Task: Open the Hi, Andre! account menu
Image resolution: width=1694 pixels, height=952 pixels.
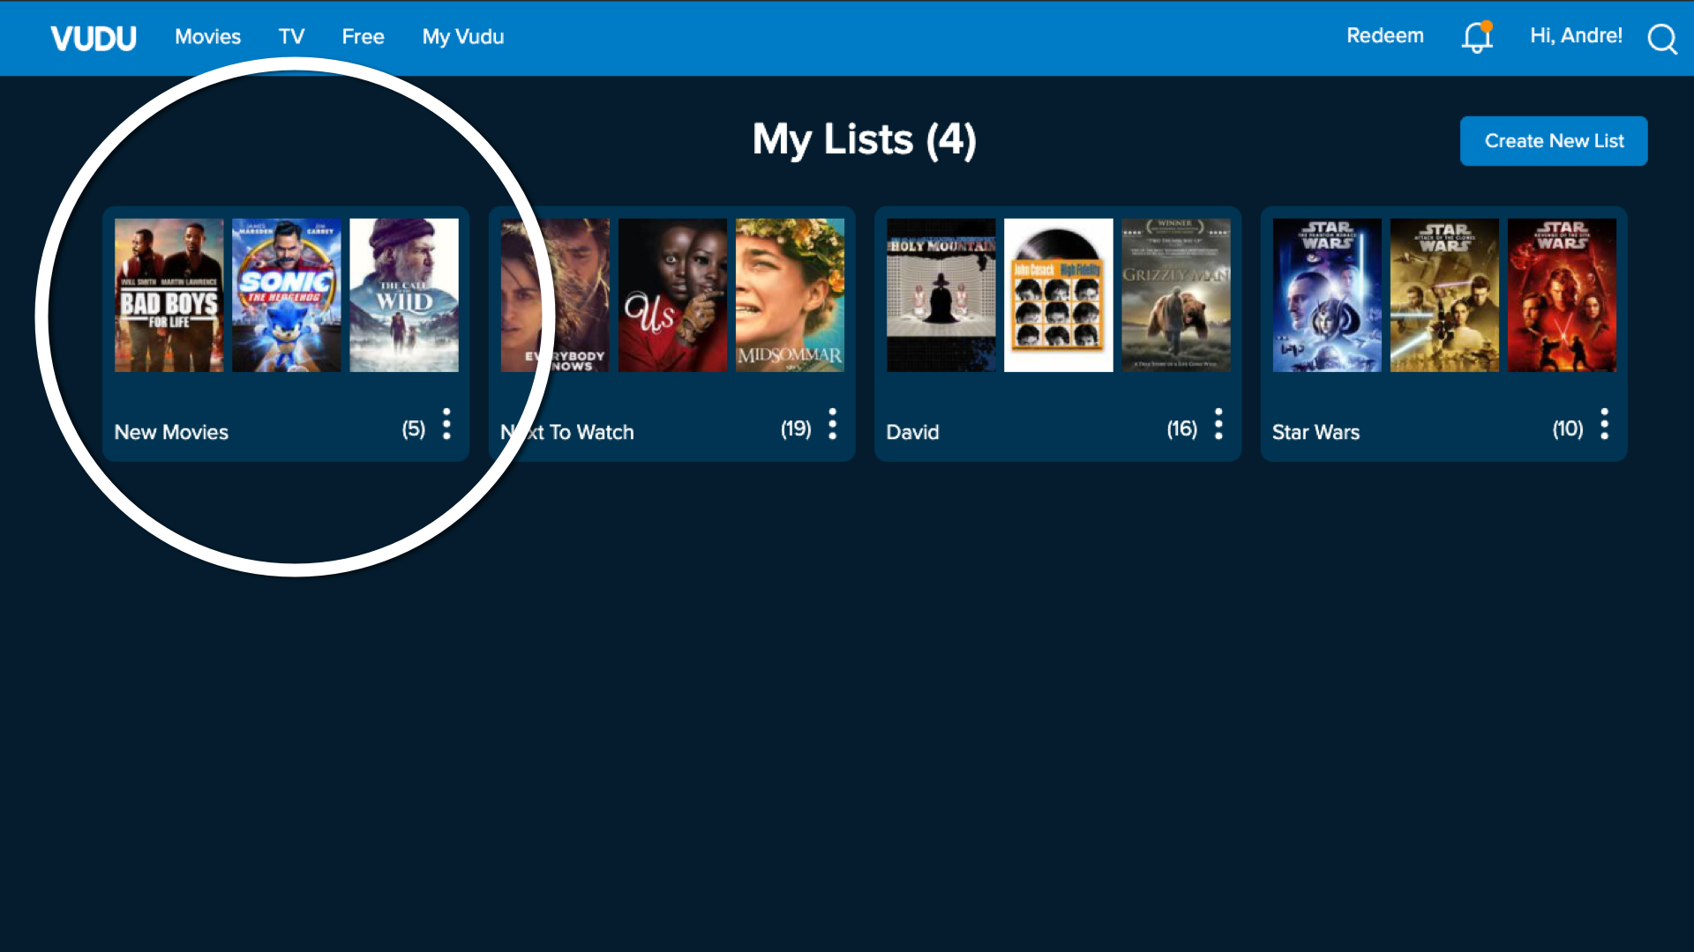Action: [x=1576, y=36]
